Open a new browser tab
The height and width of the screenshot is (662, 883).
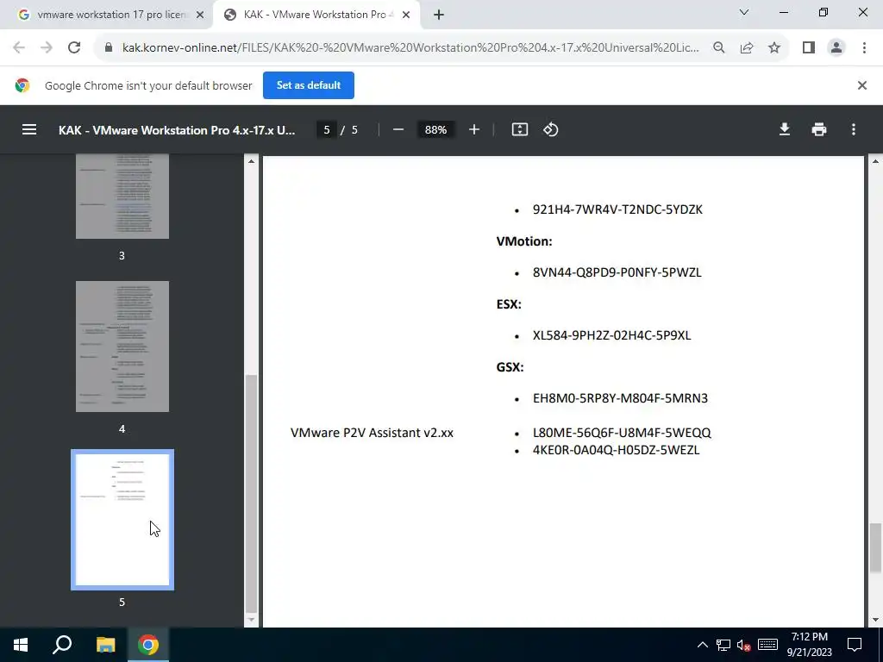(x=439, y=16)
